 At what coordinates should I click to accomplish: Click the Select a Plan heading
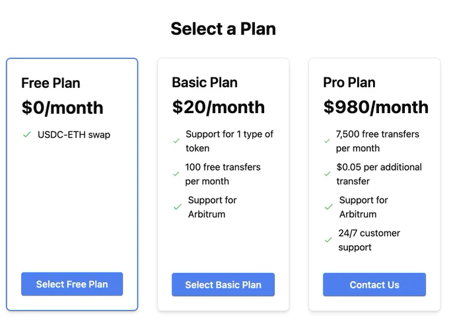(223, 29)
